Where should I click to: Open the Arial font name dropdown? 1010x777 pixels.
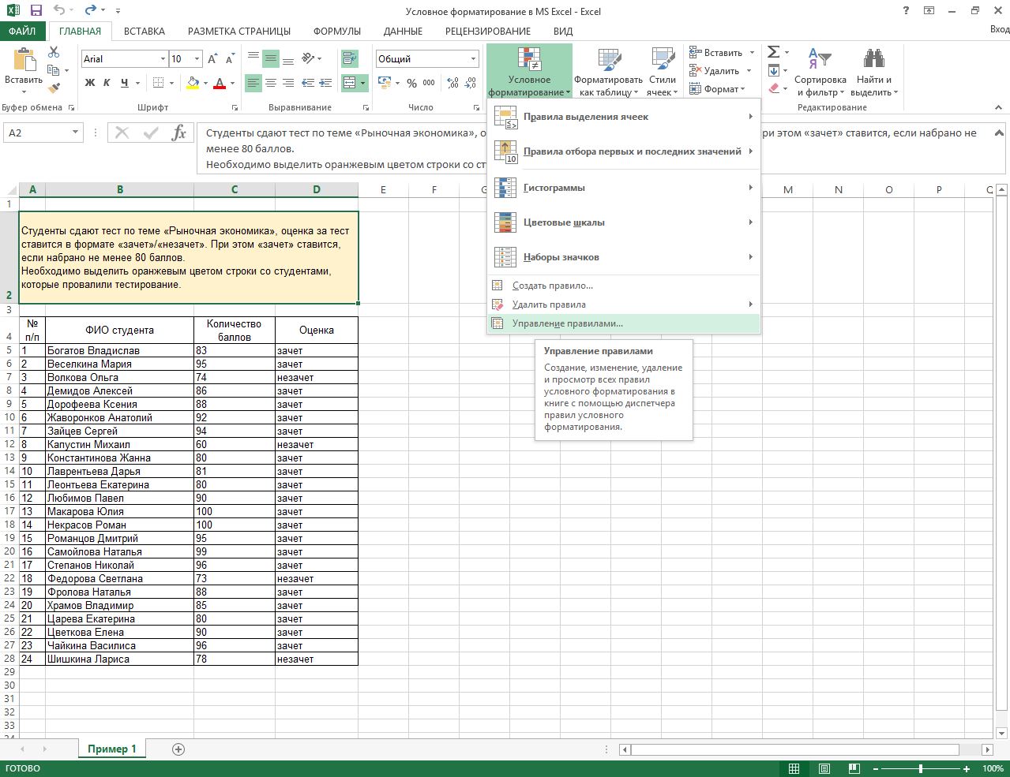(x=163, y=59)
